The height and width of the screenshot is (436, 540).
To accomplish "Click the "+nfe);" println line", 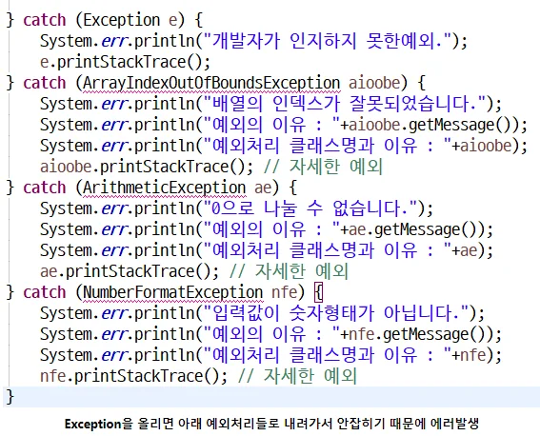I will pos(270,355).
